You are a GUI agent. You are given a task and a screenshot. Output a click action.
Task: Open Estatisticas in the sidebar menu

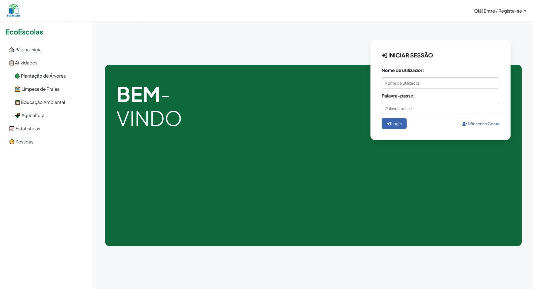28,129
